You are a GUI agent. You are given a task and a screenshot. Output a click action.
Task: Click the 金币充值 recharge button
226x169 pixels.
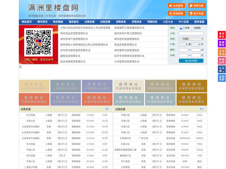[x=197, y=13]
